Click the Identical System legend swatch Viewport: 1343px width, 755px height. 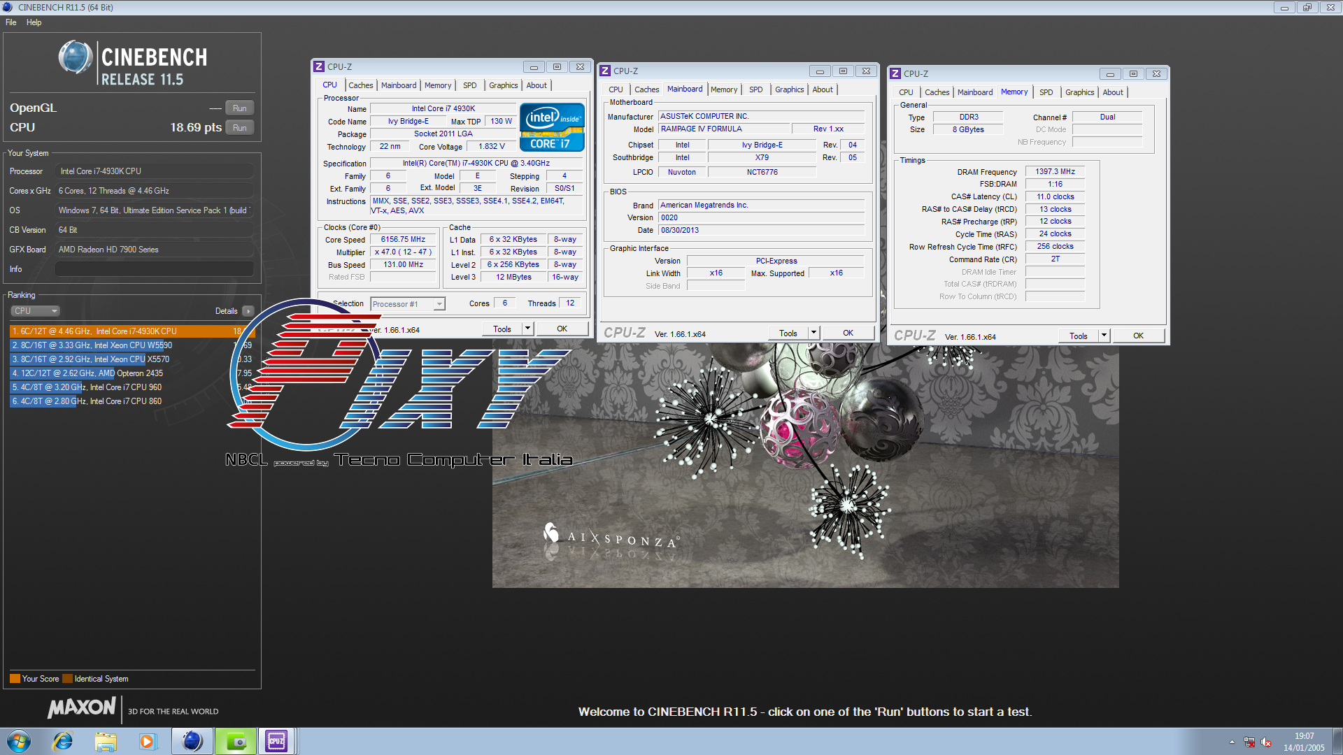67,679
